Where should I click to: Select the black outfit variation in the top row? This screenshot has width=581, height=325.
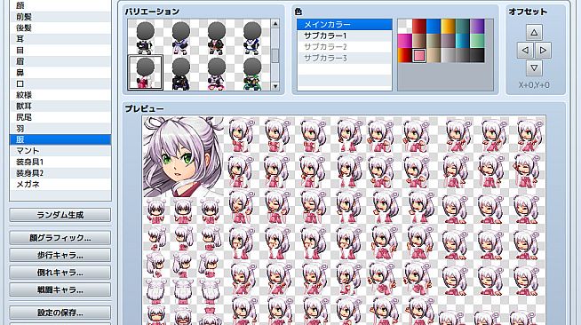point(146,37)
